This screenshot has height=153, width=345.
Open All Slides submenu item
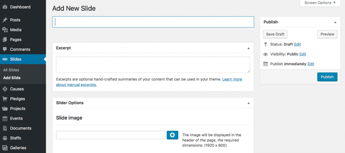(11, 70)
